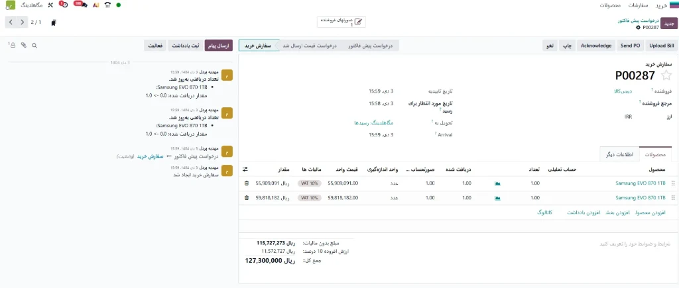The image size is (679, 288).
Task: Open سفارش خرید link in chatter log
Action: point(149,156)
